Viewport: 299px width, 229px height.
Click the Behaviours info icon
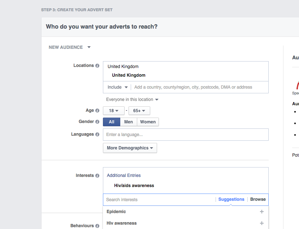click(x=97, y=226)
